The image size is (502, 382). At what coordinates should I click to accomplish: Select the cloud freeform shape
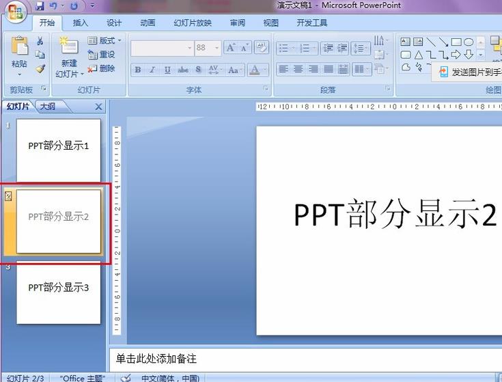pos(406,67)
